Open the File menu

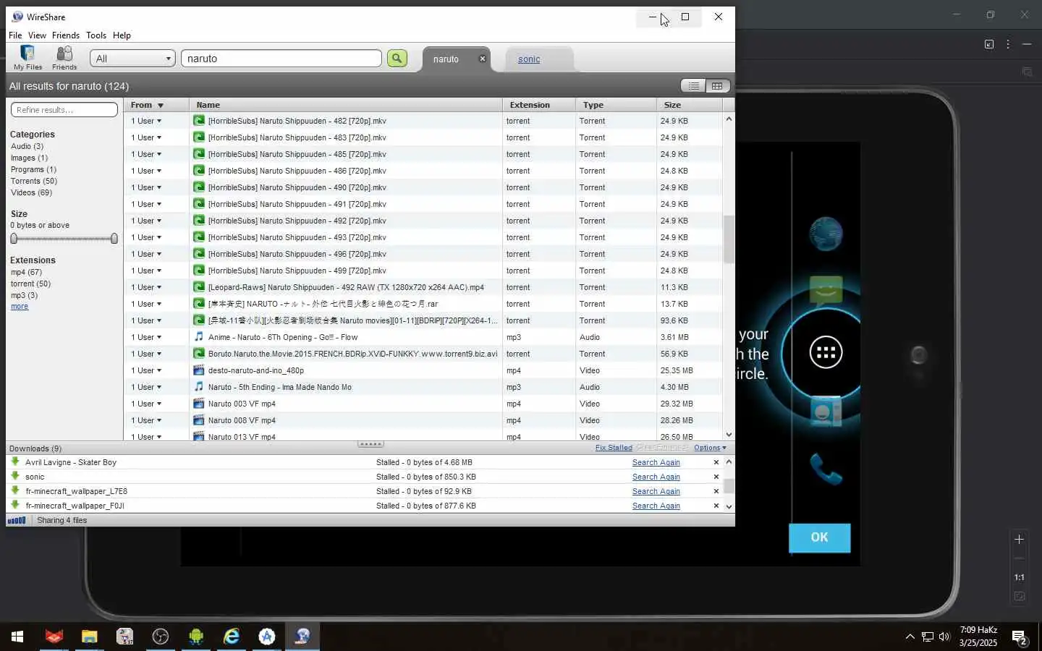[15, 35]
